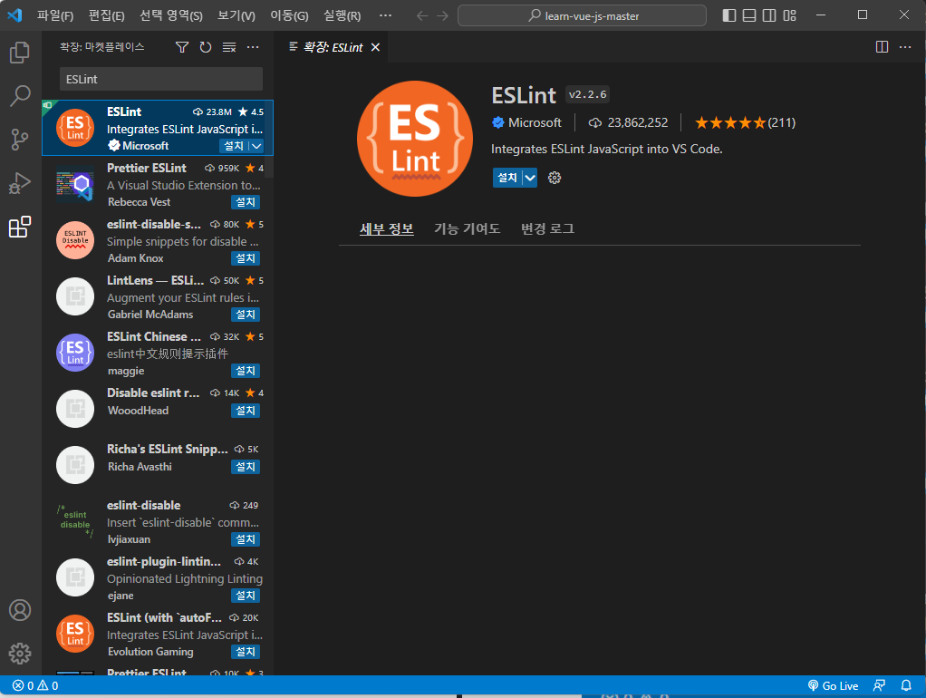Viewport: 926px width, 698px height.
Task: Open the 보기(V) menu
Action: [x=236, y=15]
